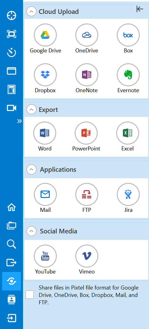Select the window capture icon

pos(11,71)
